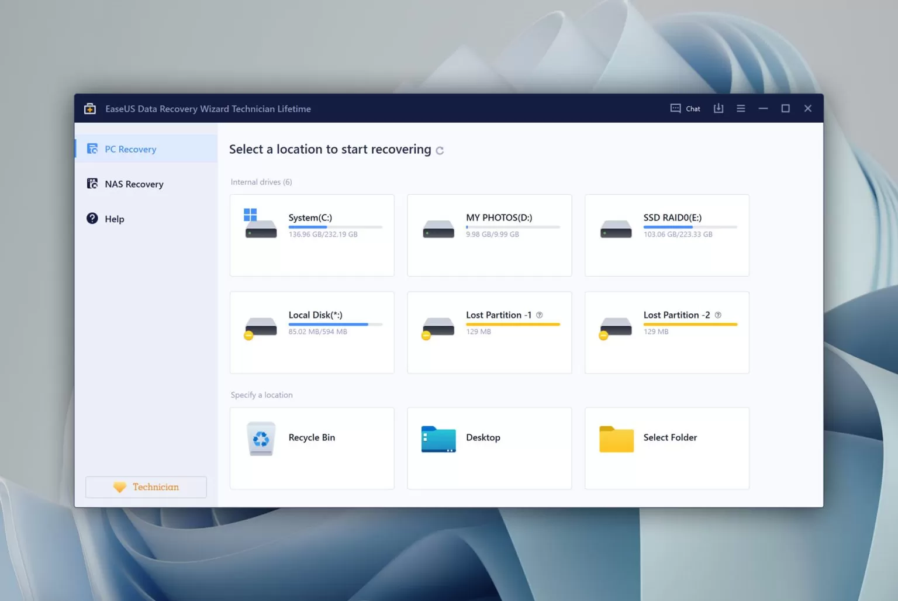Click the Technician diamond icon

[120, 487]
